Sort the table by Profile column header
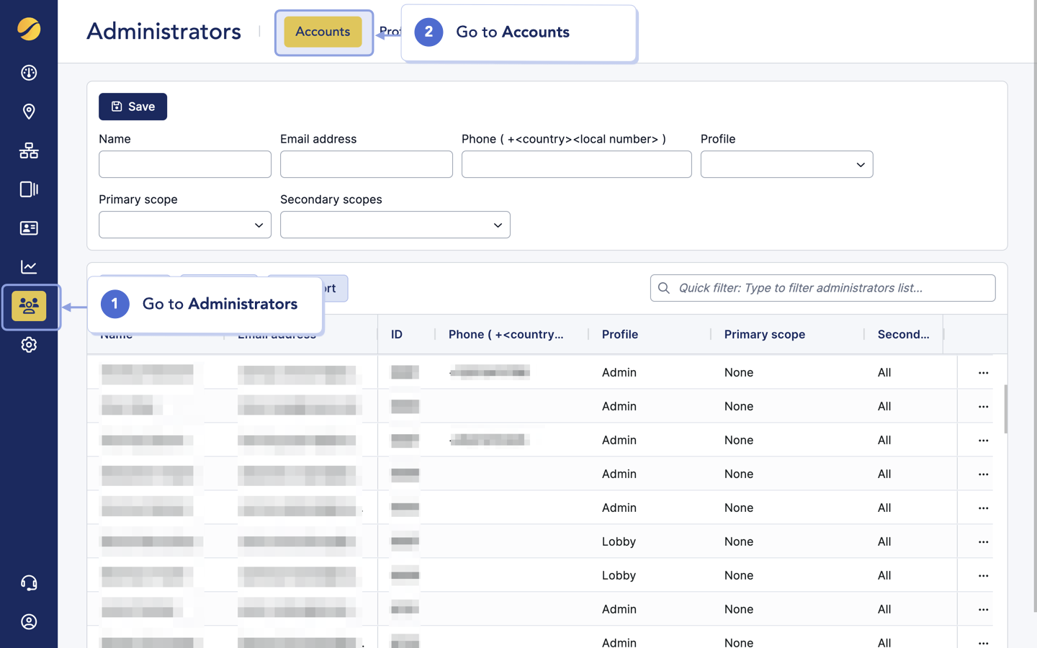 621,334
